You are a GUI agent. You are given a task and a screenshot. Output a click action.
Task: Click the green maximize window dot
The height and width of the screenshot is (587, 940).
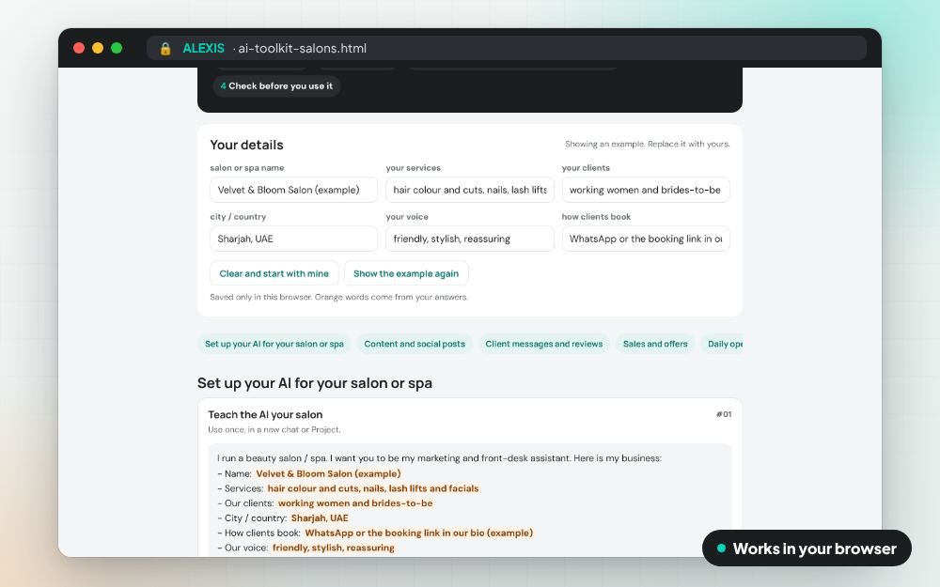tap(117, 48)
